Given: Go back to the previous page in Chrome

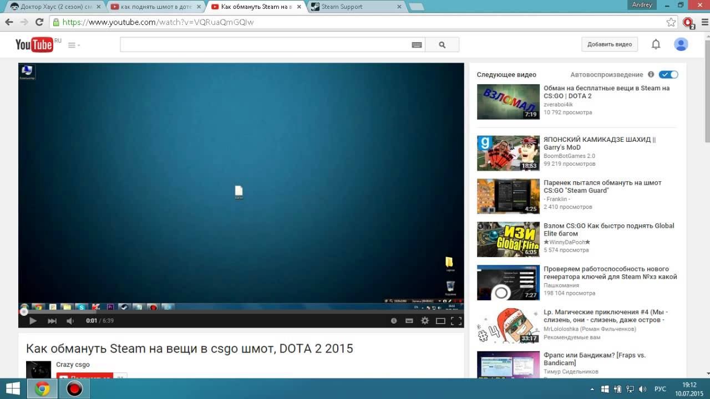Looking at the screenshot, I should [9, 22].
